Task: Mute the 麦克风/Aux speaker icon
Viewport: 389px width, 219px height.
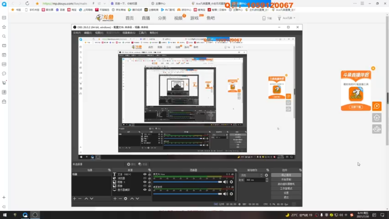Action: (x=225, y=182)
